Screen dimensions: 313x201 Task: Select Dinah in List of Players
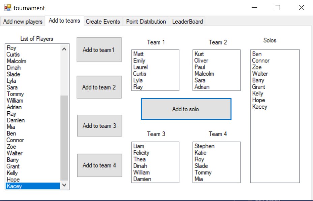click(x=33, y=68)
